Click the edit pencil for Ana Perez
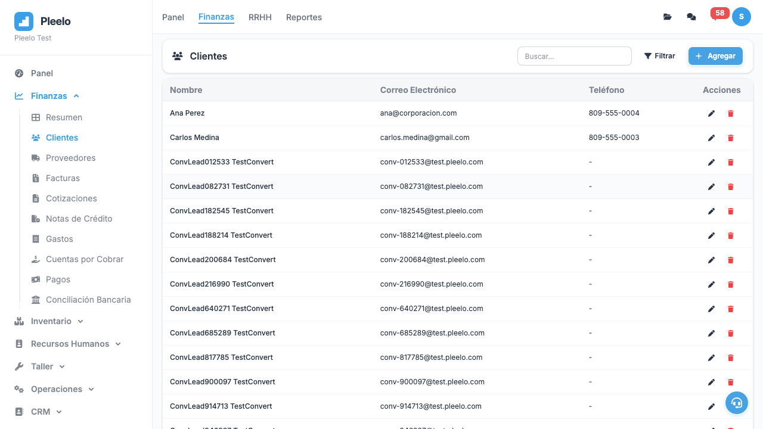 711,113
